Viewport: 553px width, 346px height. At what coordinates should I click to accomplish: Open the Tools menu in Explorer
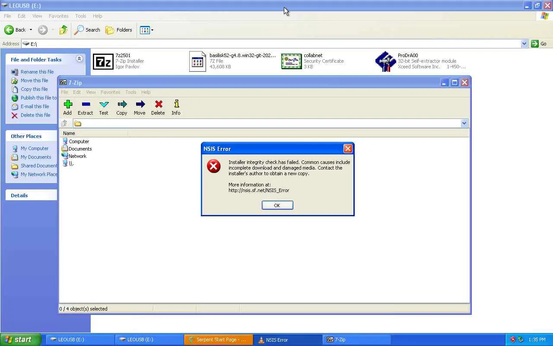pos(81,16)
